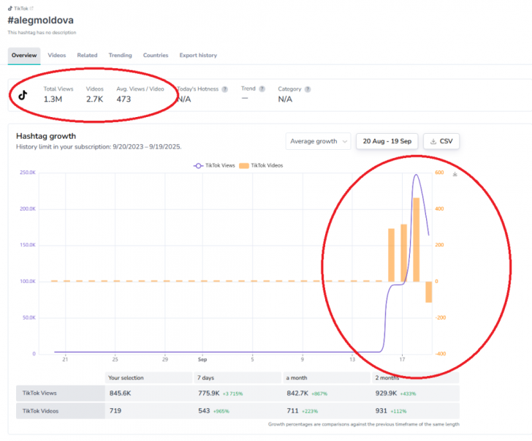The height and width of the screenshot is (441, 532).
Task: Open the 20 Aug - 19 Sep date range picker
Action: pyautogui.click(x=386, y=141)
